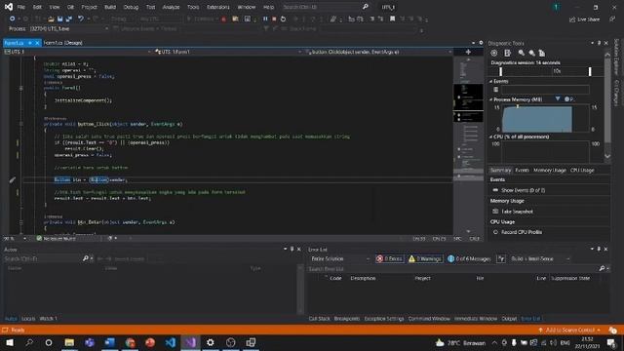
Task: Open the Debug menu
Action: click(131, 7)
